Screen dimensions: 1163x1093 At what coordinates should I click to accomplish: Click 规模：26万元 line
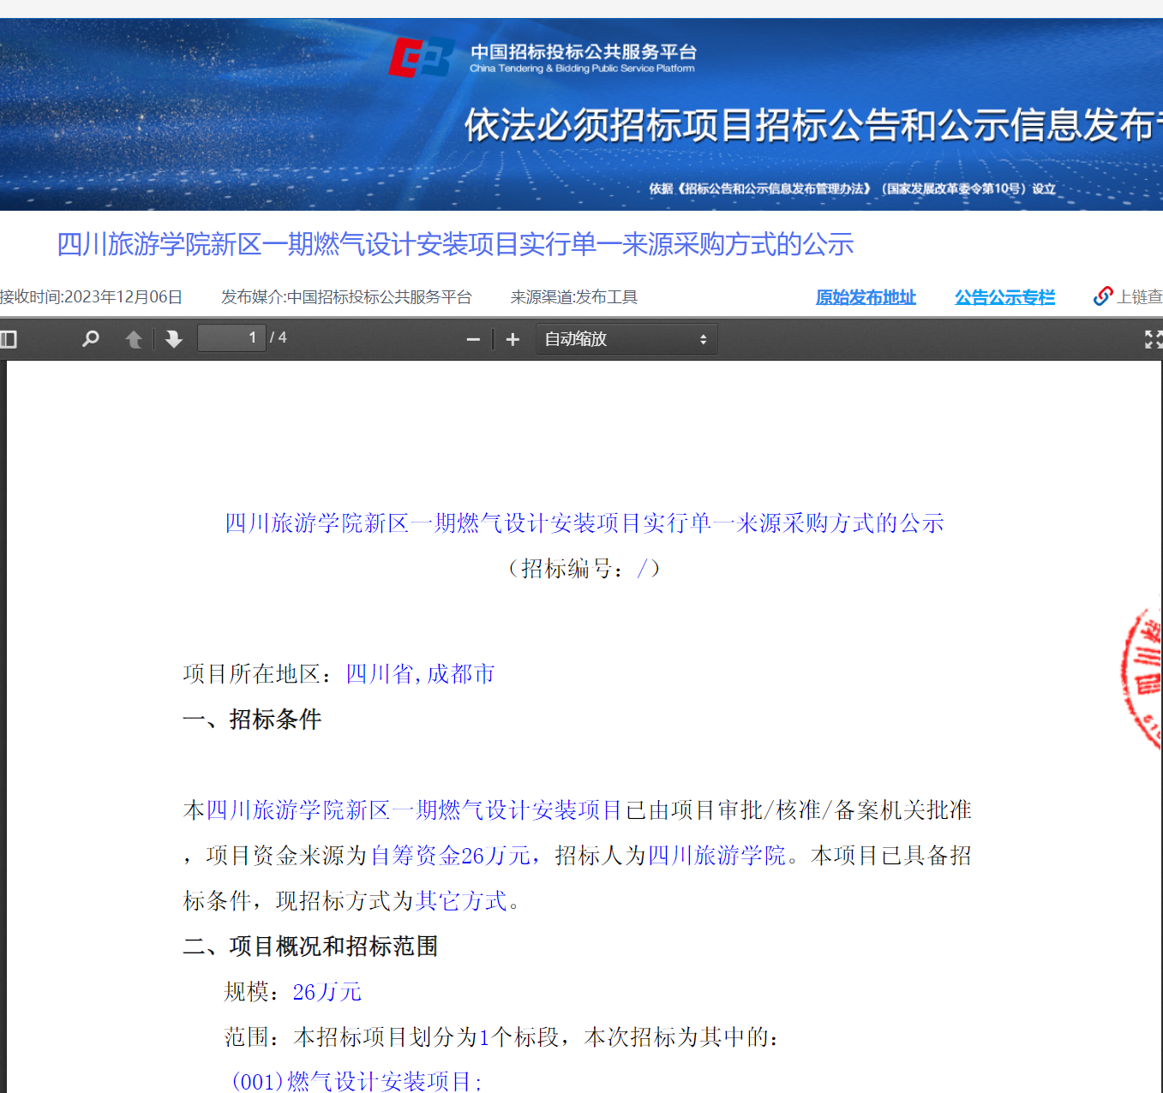tap(292, 992)
